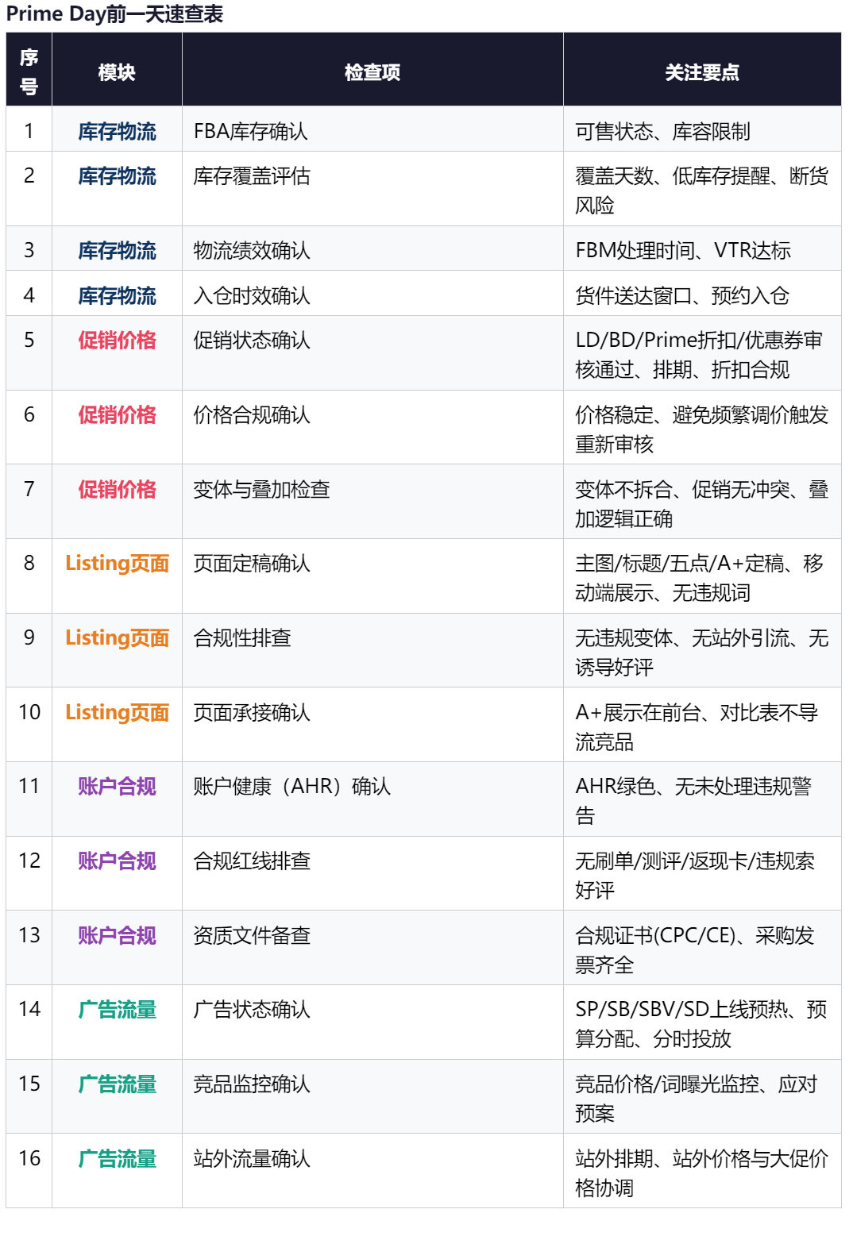Click '促销价格' beside 变体与叠加检查
Image resolution: width=853 pixels, height=1240 pixels.
pos(117,489)
